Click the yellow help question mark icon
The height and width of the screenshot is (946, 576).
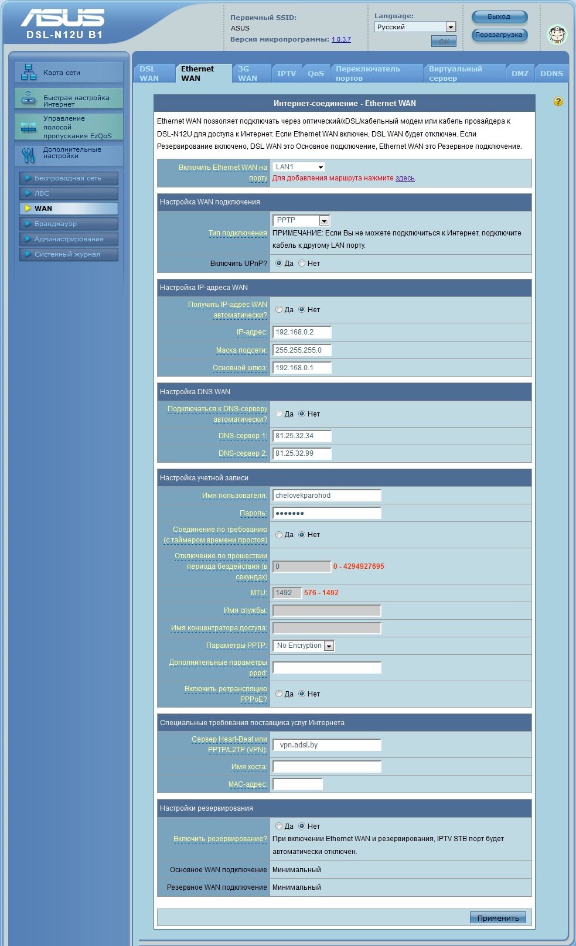[x=558, y=102]
